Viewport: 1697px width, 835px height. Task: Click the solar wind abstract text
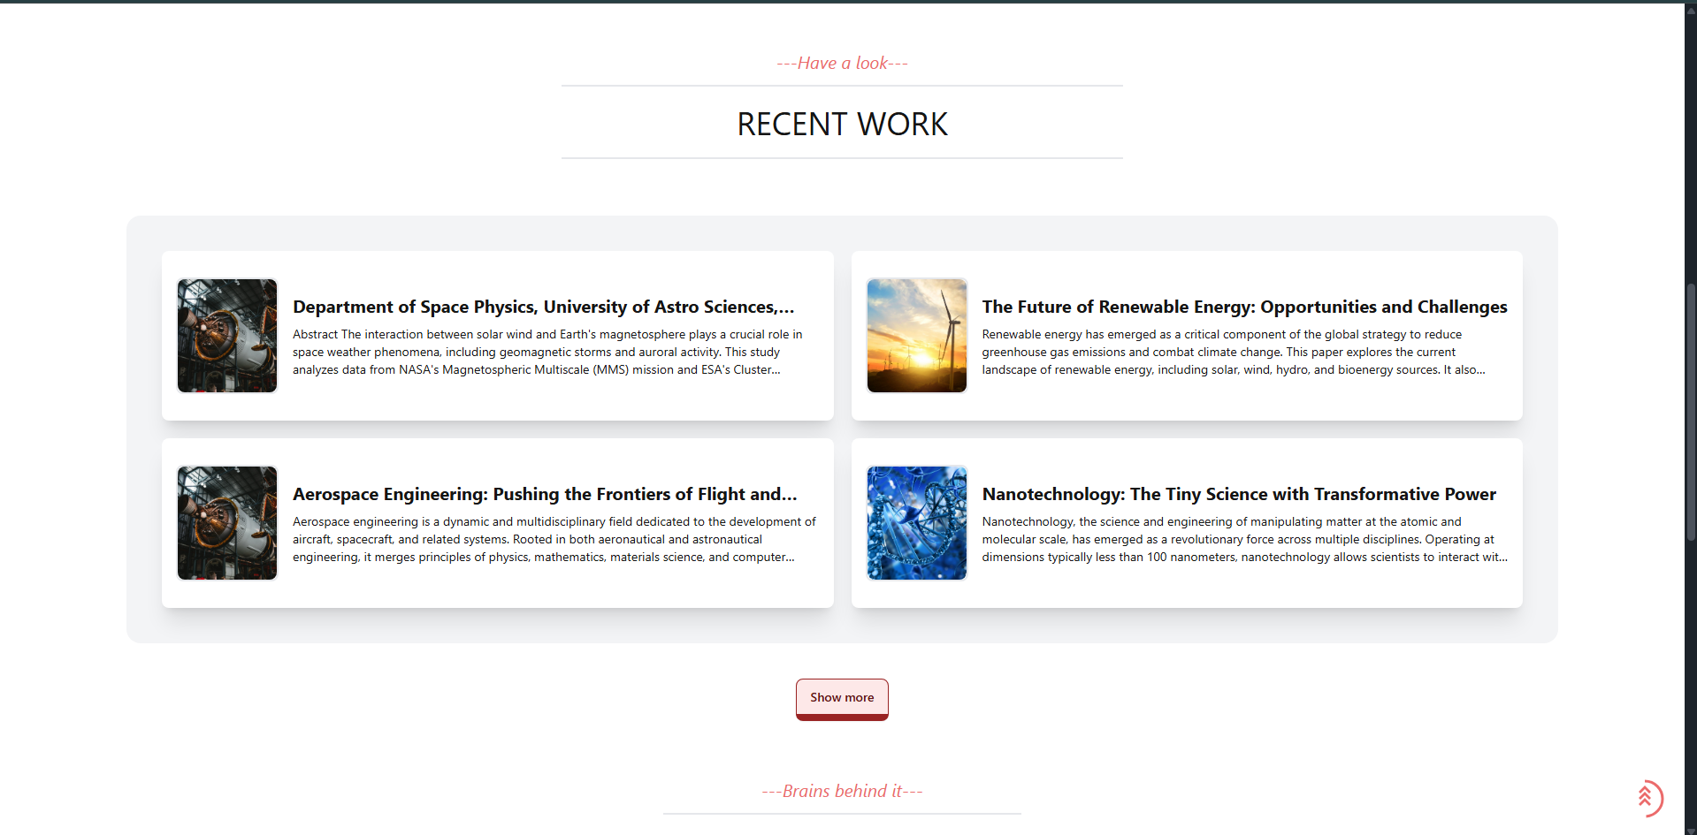point(547,352)
